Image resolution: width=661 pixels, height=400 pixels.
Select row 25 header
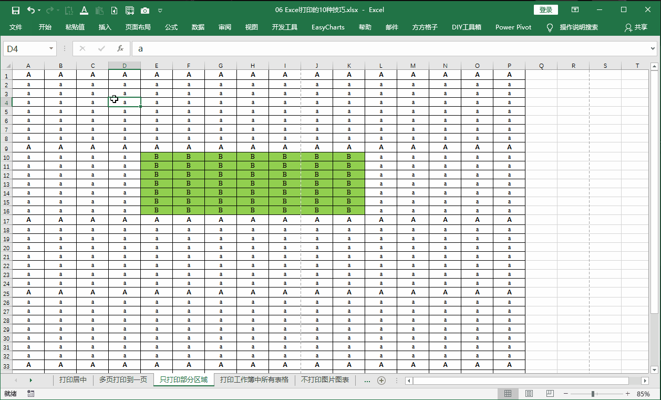(6, 292)
